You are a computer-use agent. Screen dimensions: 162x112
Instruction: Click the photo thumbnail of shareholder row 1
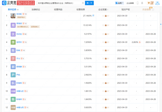(13, 16)
